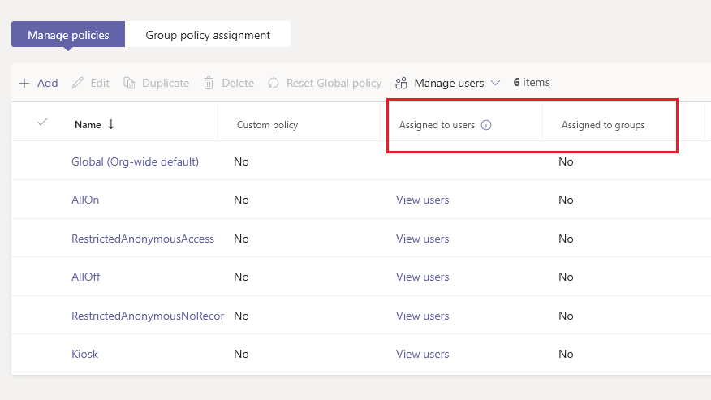Click the Edit button label
Viewport: 711px width, 400px height.
pyautogui.click(x=100, y=83)
